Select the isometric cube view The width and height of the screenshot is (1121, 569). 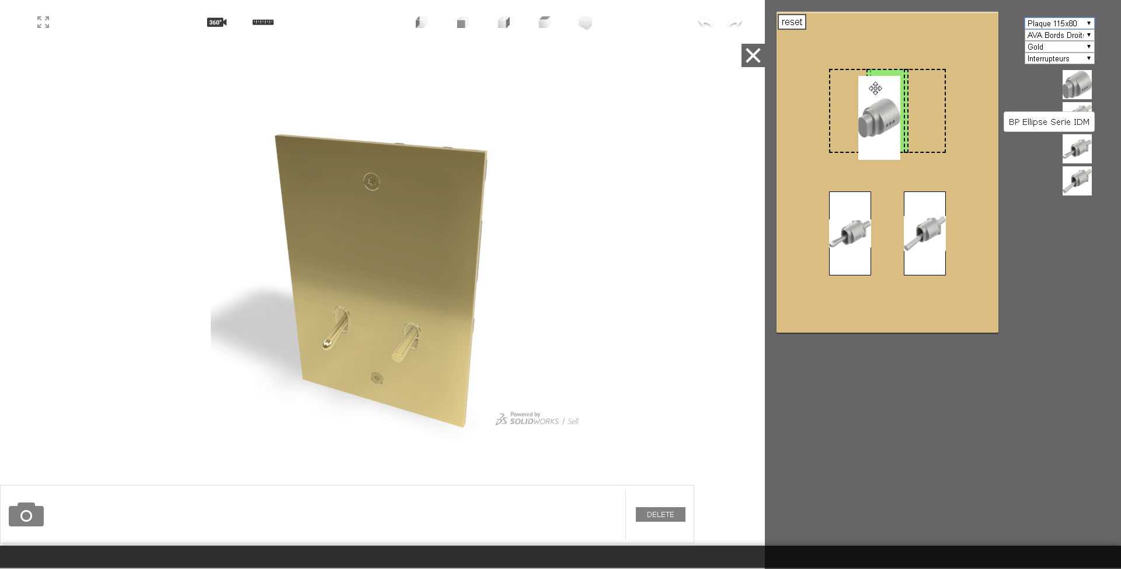[x=586, y=23]
